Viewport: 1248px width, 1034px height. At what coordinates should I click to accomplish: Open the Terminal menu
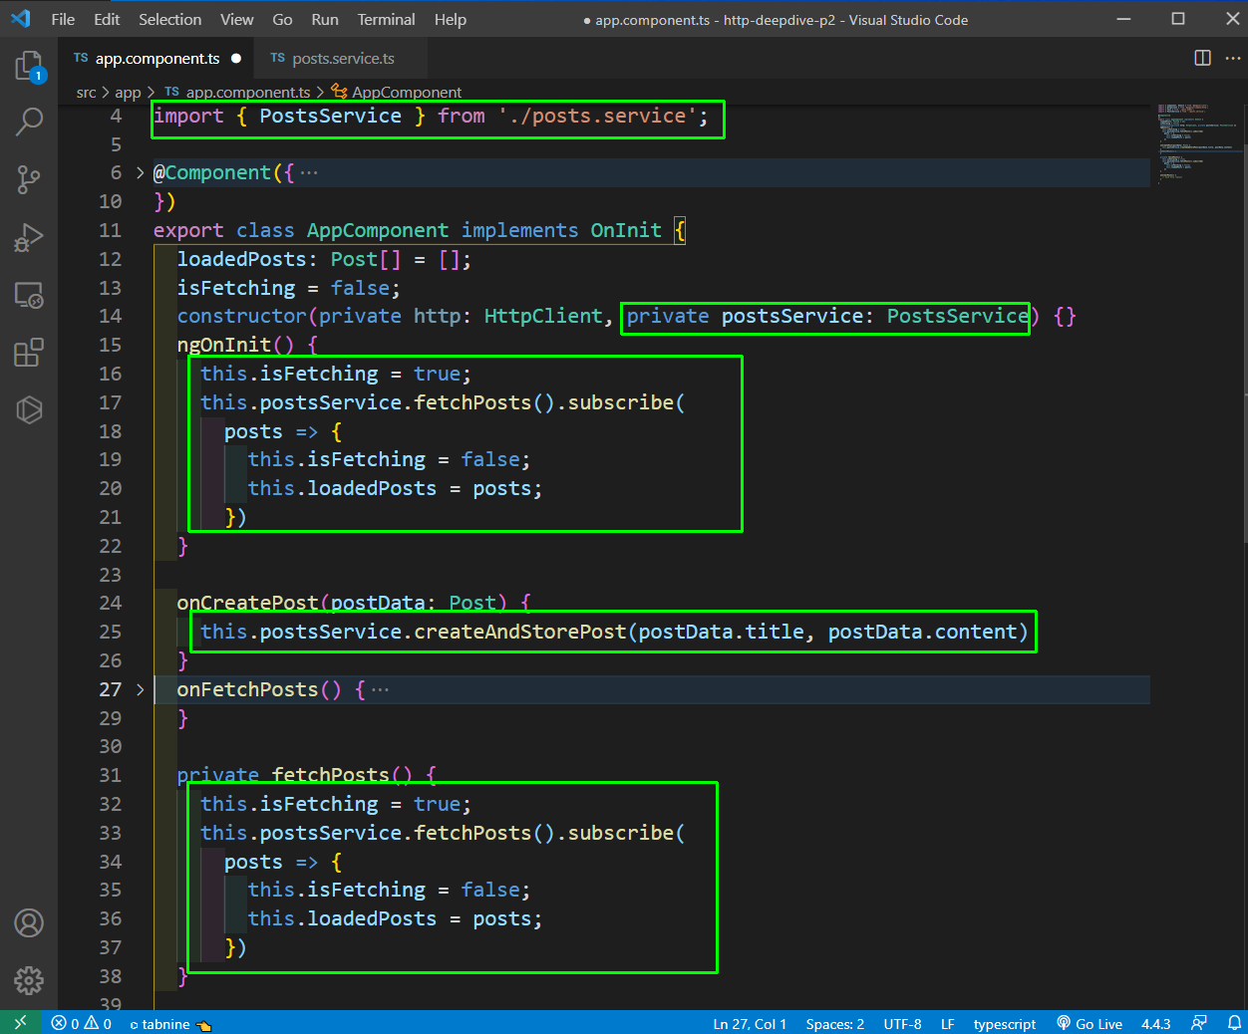coord(386,19)
